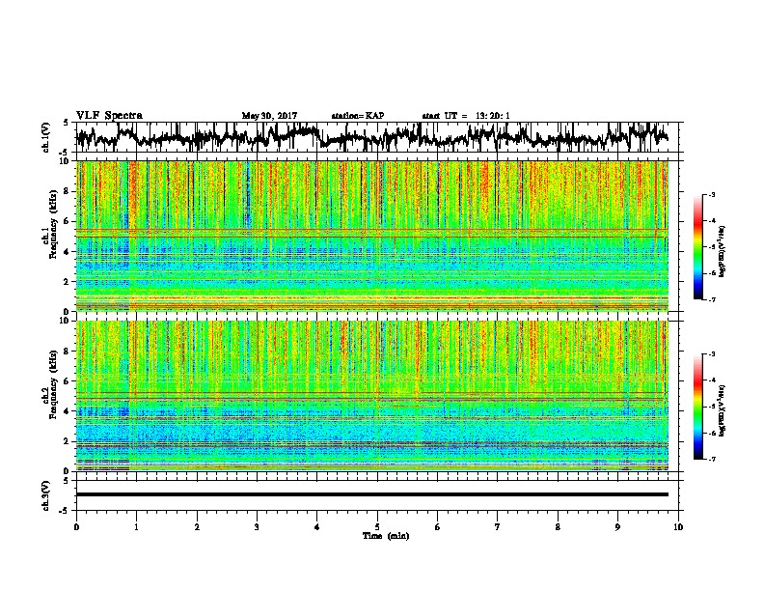Image resolution: width=764 pixels, height=591 pixels.
Task: Click the time axis tick label "1"
Action: click(136, 527)
